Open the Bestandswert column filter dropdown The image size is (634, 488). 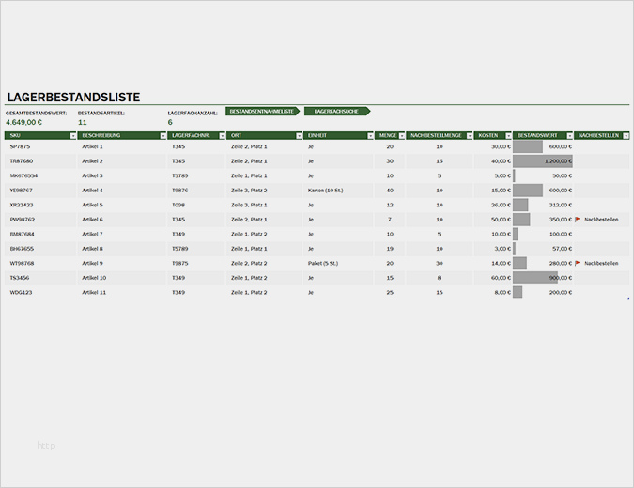[570, 136]
